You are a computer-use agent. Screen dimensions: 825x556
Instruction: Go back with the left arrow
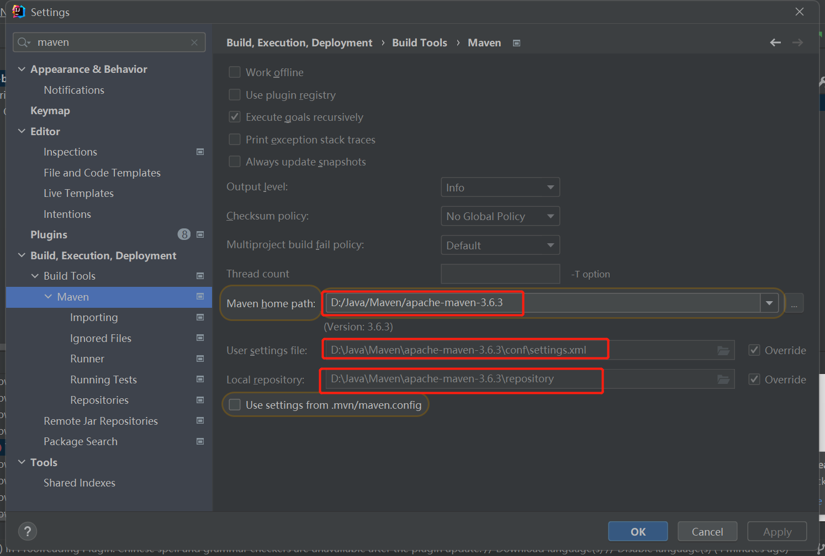click(775, 42)
